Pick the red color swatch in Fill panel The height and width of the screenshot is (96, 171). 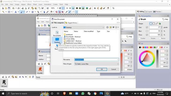coord(151,47)
